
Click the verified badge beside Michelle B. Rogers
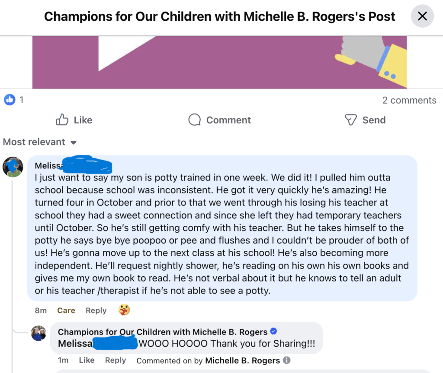coord(273,332)
